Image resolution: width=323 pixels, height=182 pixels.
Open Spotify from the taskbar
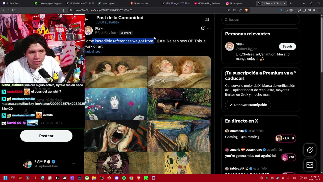tap(124, 178)
